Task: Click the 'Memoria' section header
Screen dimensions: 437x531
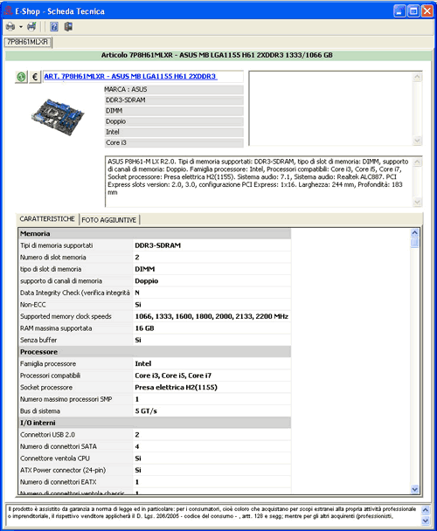Action: (155, 234)
